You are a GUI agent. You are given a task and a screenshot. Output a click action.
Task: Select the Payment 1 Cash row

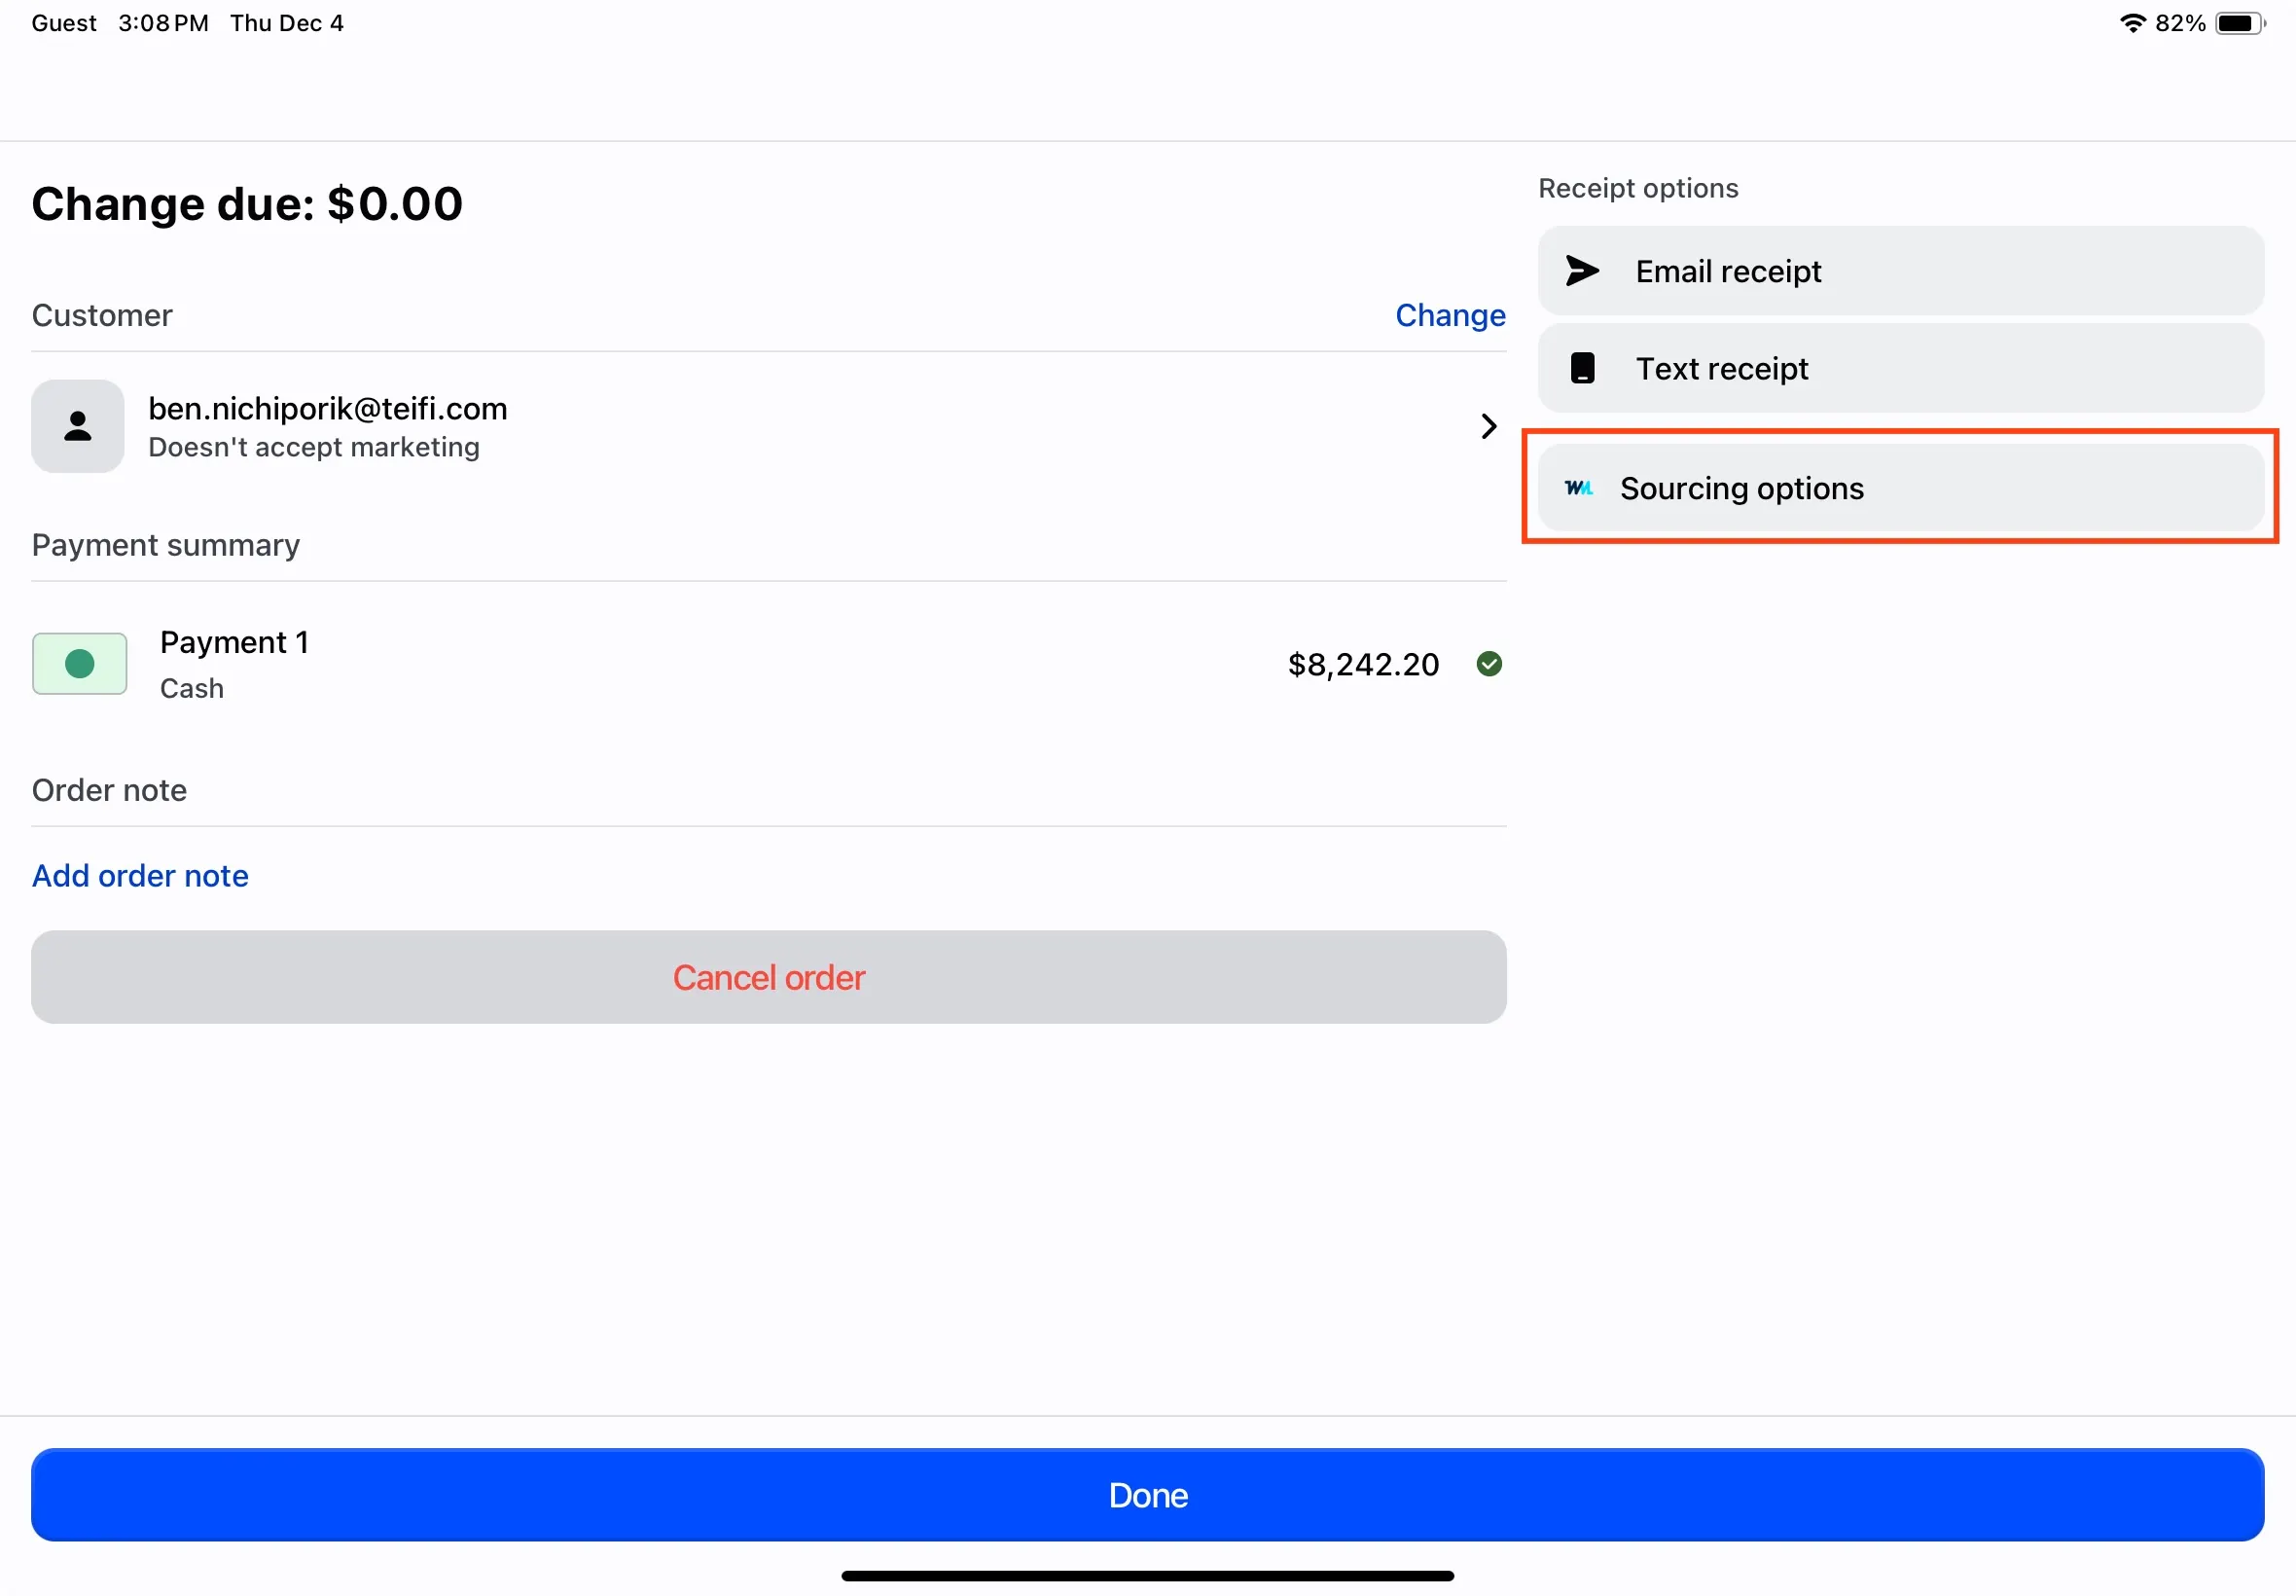tap(233, 663)
